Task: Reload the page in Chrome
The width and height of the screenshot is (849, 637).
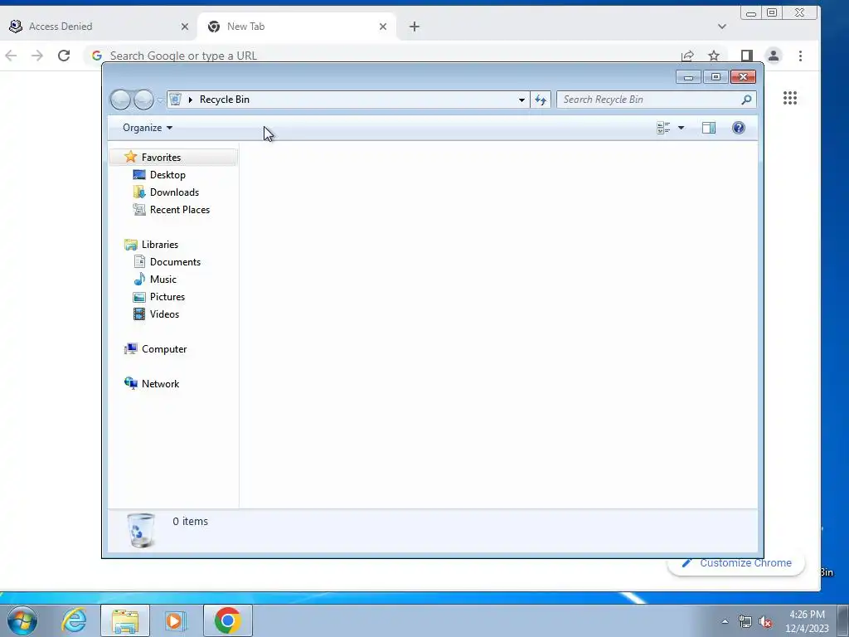Action: [64, 56]
